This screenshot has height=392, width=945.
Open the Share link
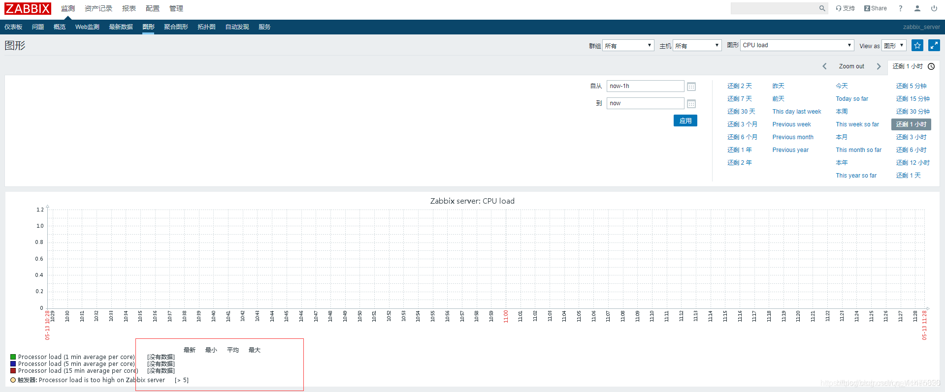[x=875, y=8]
